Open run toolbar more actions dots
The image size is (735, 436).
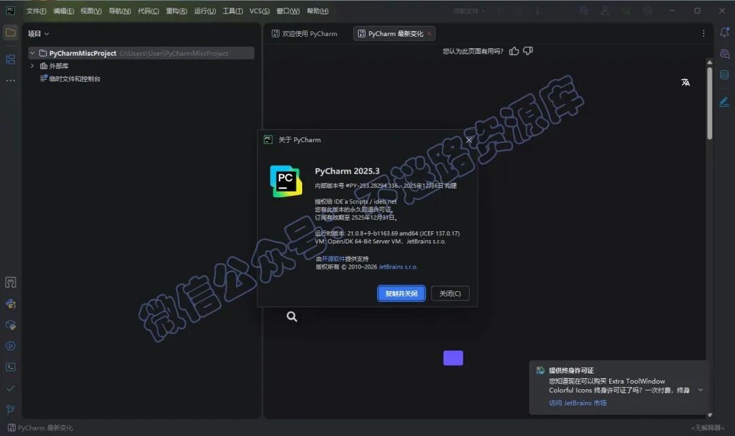pos(537,10)
